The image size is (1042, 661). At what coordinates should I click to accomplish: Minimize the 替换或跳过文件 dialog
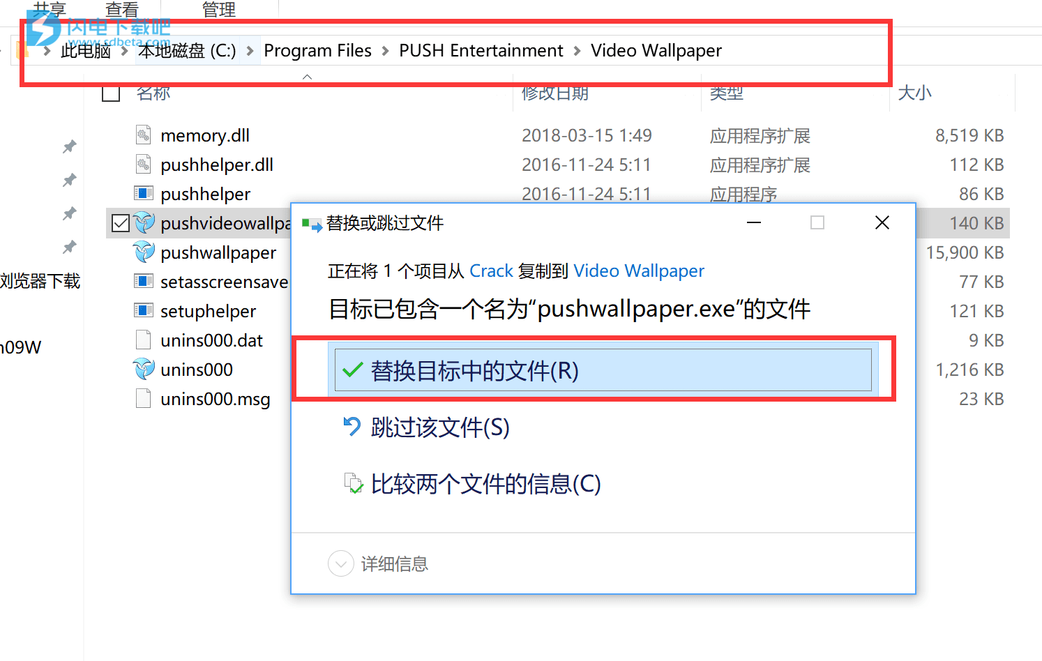(753, 222)
